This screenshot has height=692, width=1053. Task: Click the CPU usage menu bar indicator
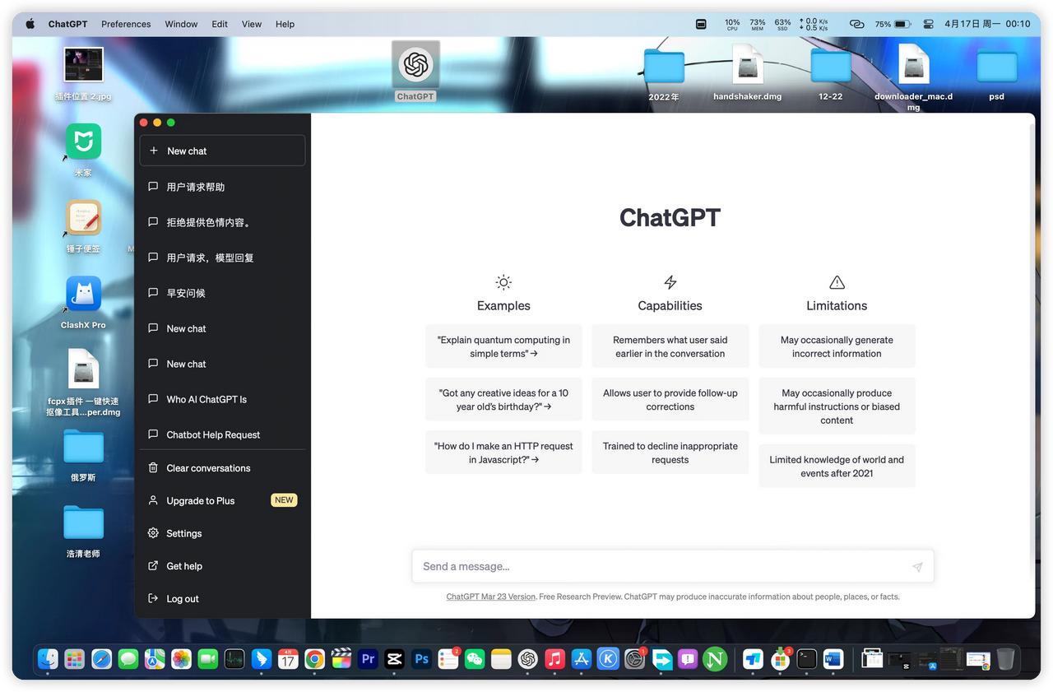coord(731,24)
